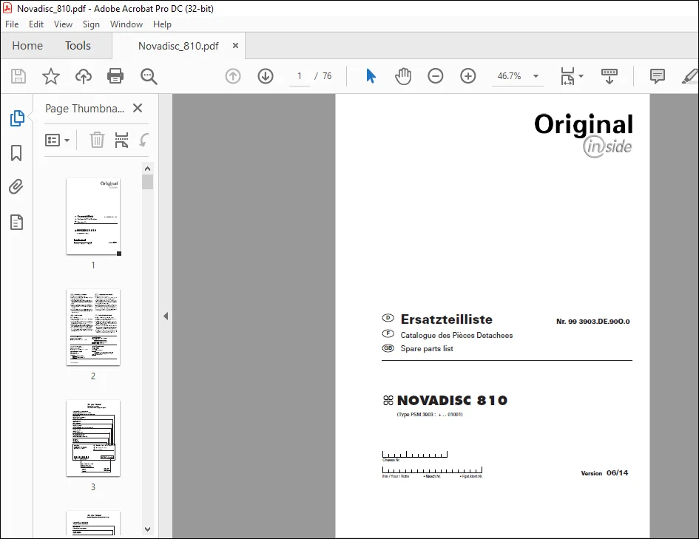Toggle the Bookmarks panel icon
699x539 pixels.
[x=16, y=153]
